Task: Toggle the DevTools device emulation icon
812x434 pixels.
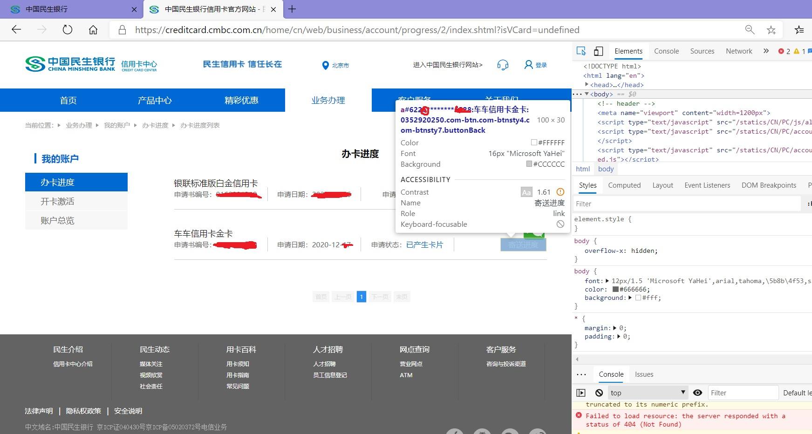Action: pos(599,51)
